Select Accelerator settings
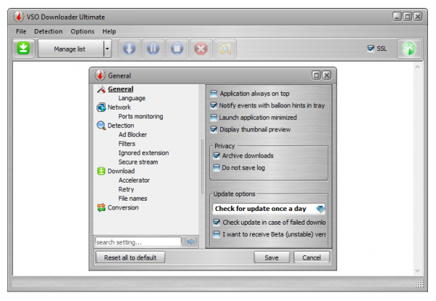436x301 pixels. coord(134,180)
